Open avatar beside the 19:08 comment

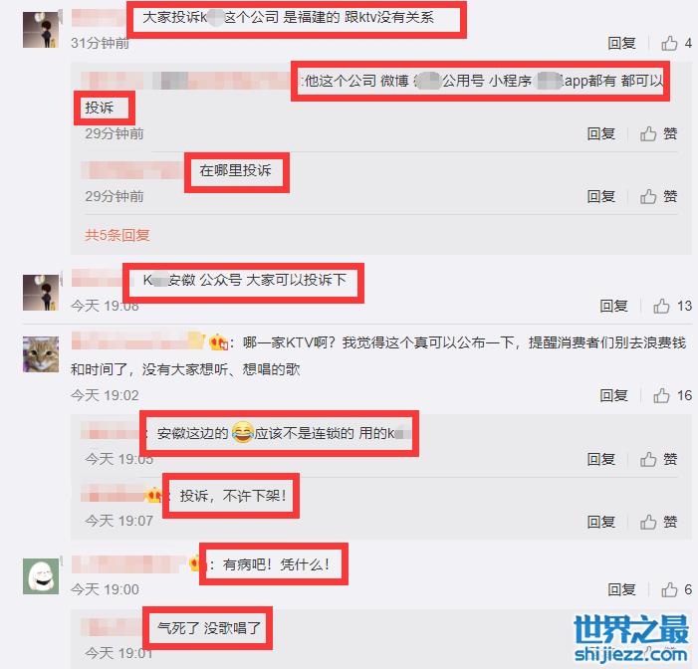pyautogui.click(x=41, y=293)
